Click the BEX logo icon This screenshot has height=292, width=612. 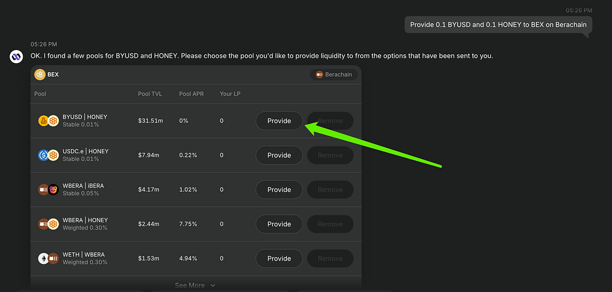pos(40,74)
